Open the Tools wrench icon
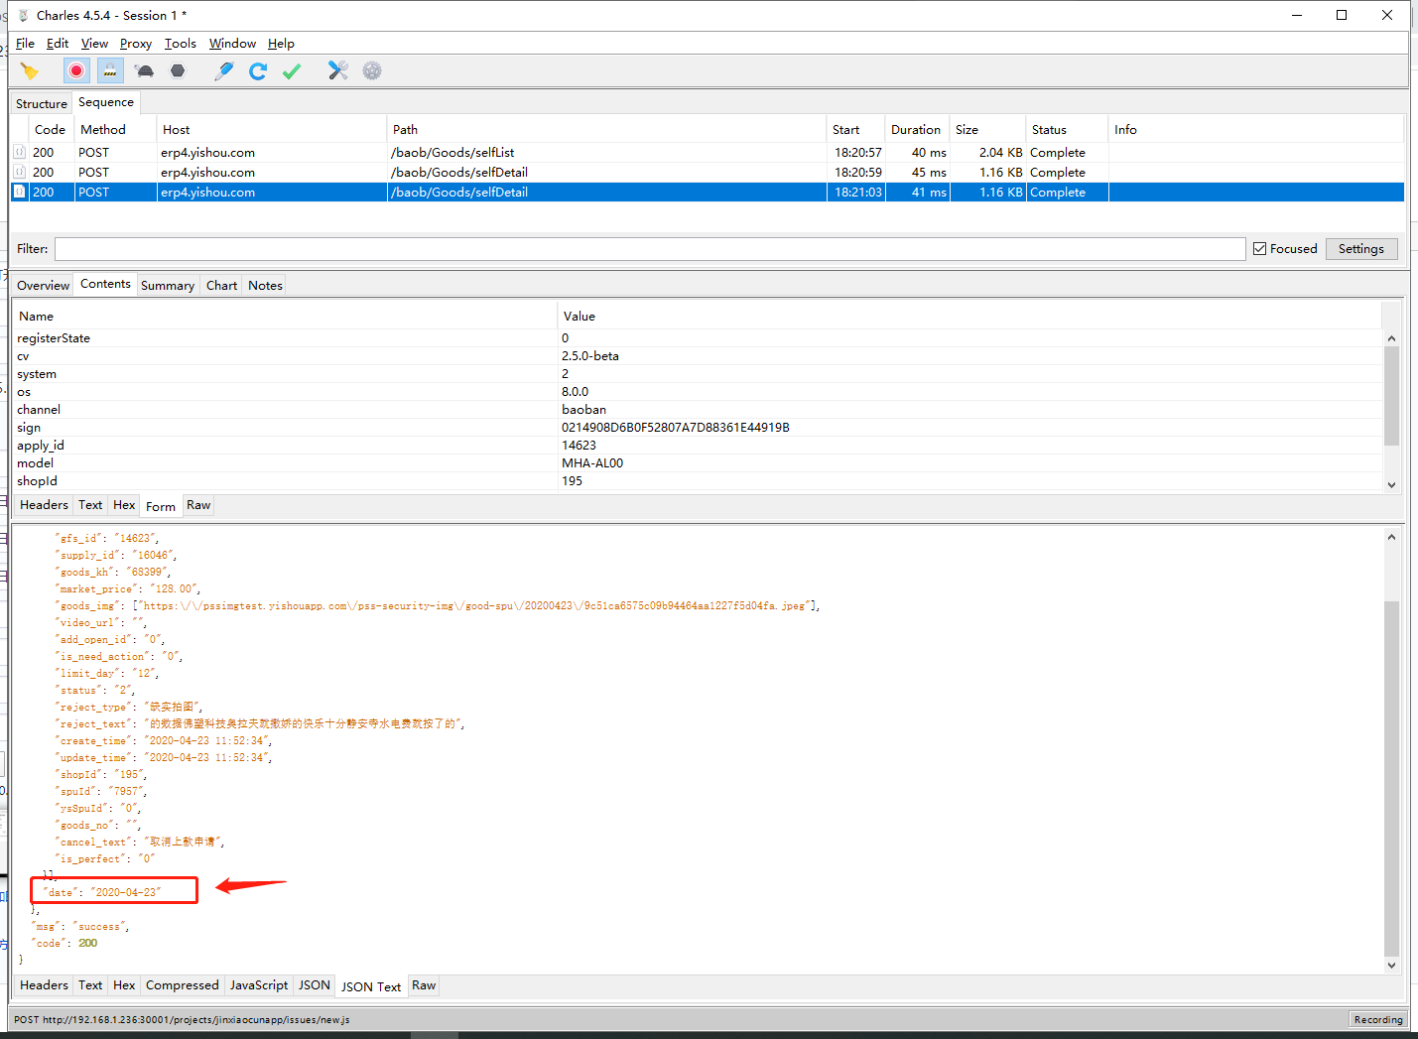 [338, 70]
